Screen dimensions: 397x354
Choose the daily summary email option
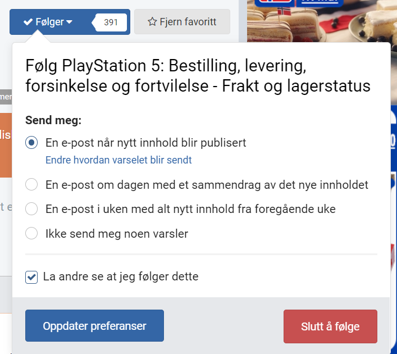click(32, 184)
